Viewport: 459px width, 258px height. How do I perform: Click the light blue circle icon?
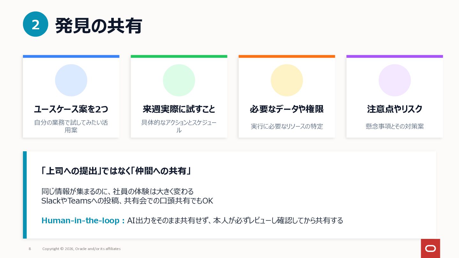pyautogui.click(x=71, y=80)
